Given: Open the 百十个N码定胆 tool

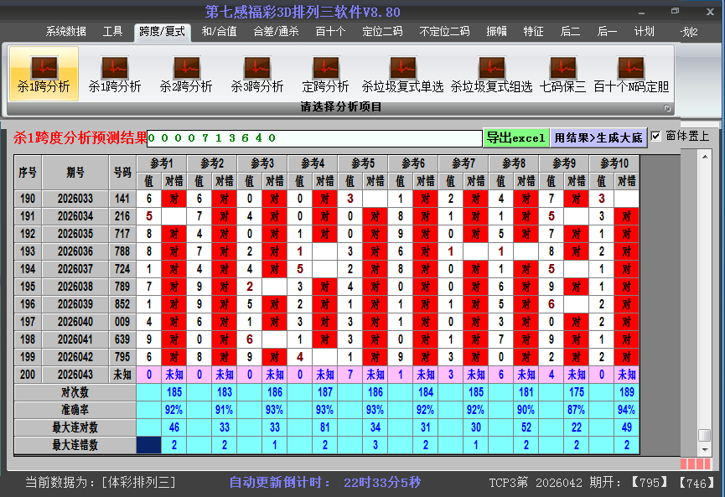Looking at the screenshot, I should click(x=631, y=73).
